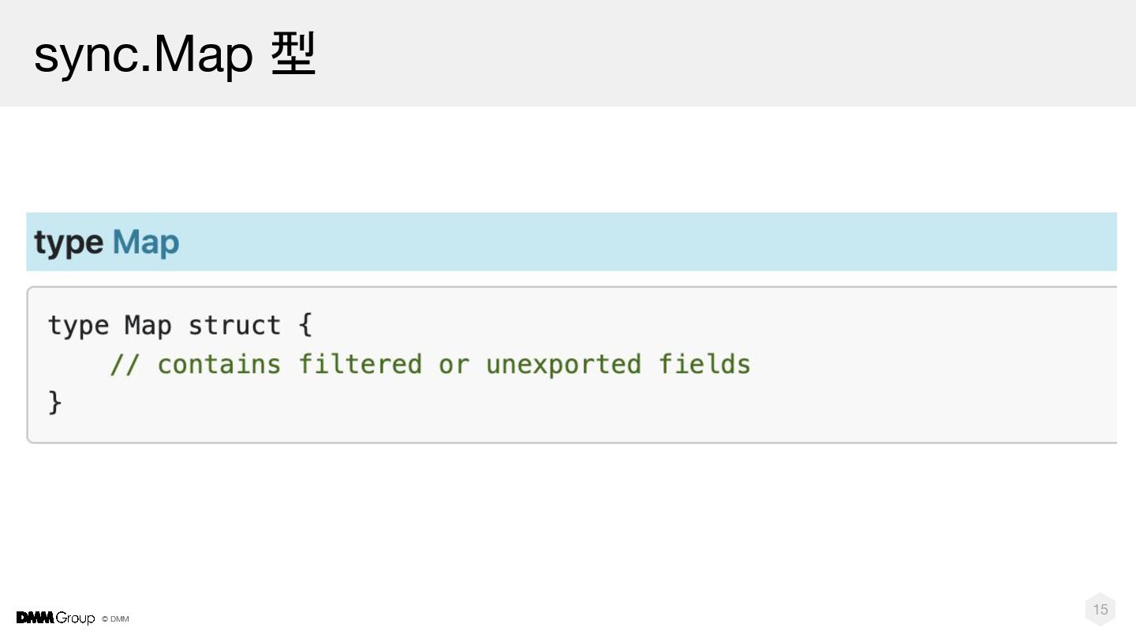Click the word contains in the comment
The image size is (1136, 639).
219,364
